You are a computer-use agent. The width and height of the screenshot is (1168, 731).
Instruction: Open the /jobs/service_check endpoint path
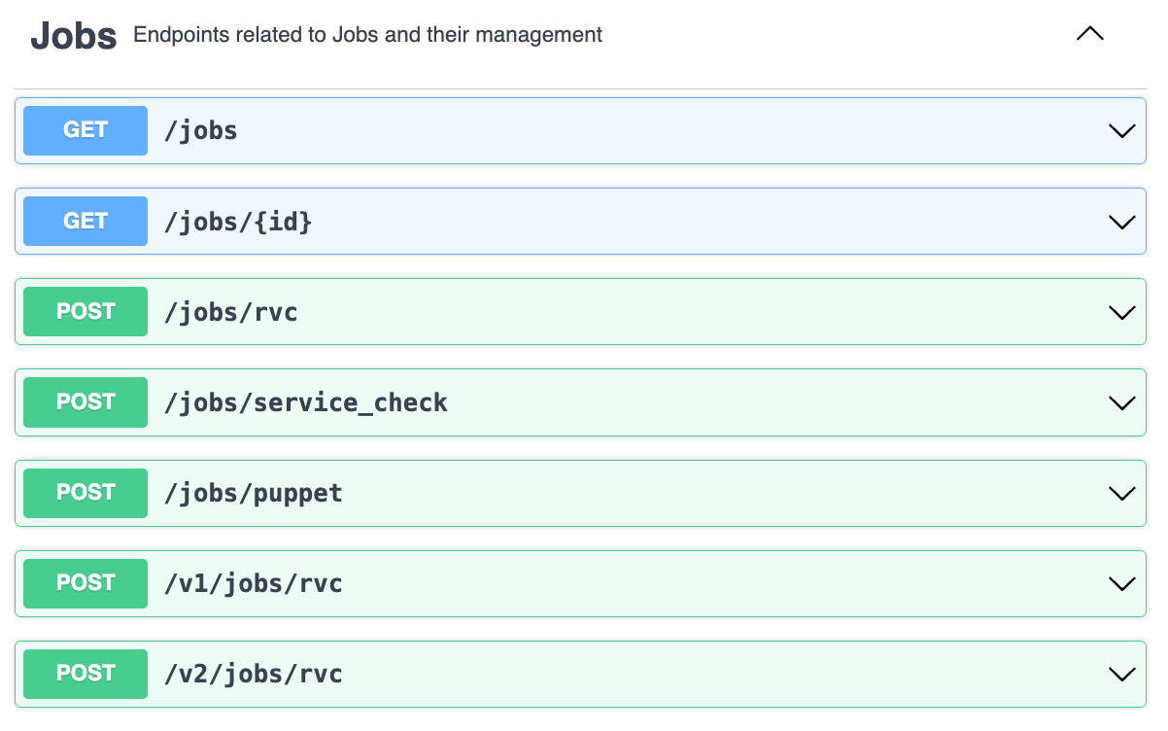pos(306,402)
